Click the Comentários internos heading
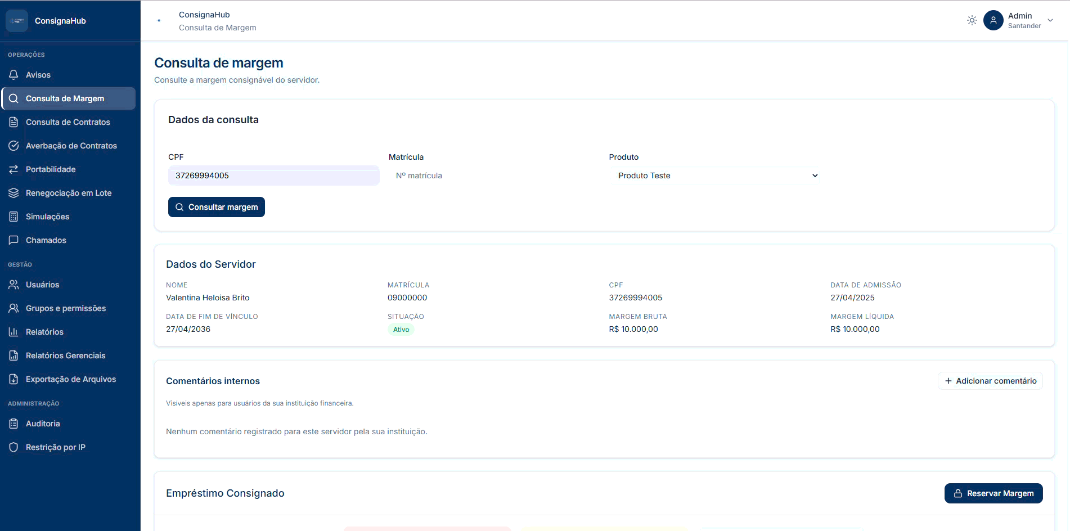Image resolution: width=1070 pixels, height=531 pixels. click(x=213, y=381)
